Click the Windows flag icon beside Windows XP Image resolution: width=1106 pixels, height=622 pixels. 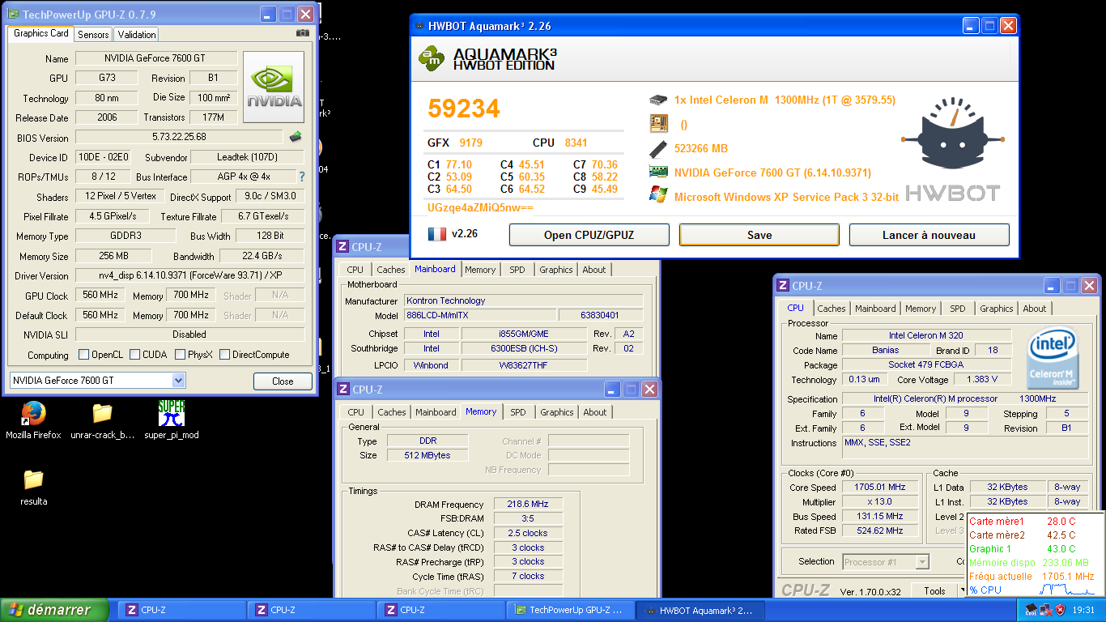[x=658, y=195]
